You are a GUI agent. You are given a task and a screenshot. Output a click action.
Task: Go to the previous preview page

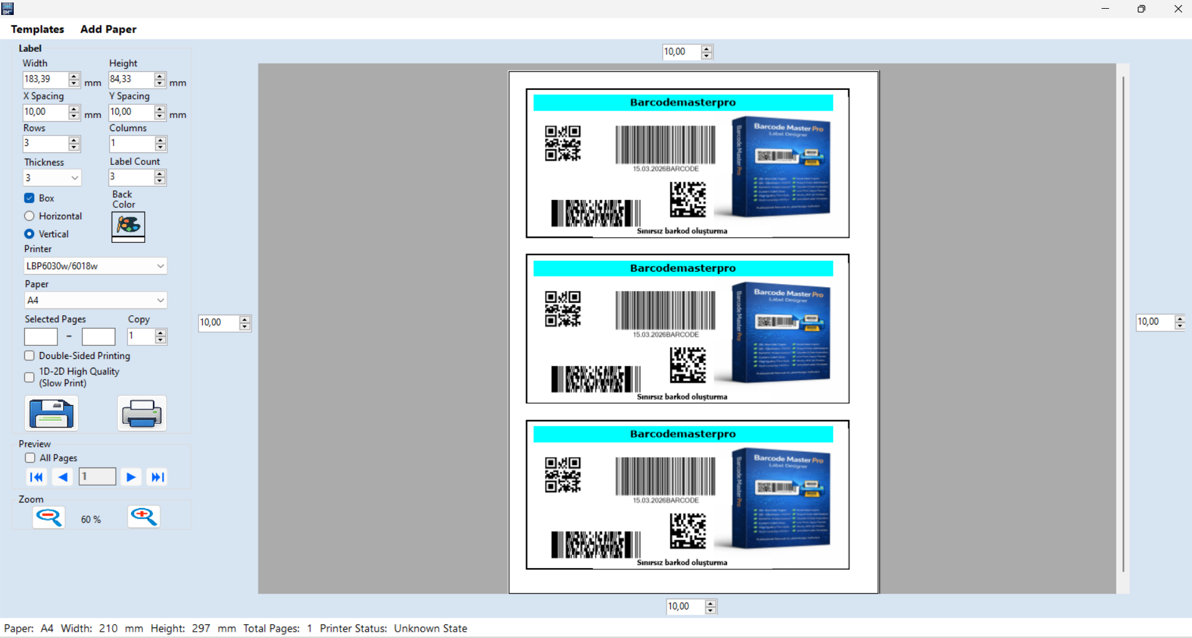(62, 477)
